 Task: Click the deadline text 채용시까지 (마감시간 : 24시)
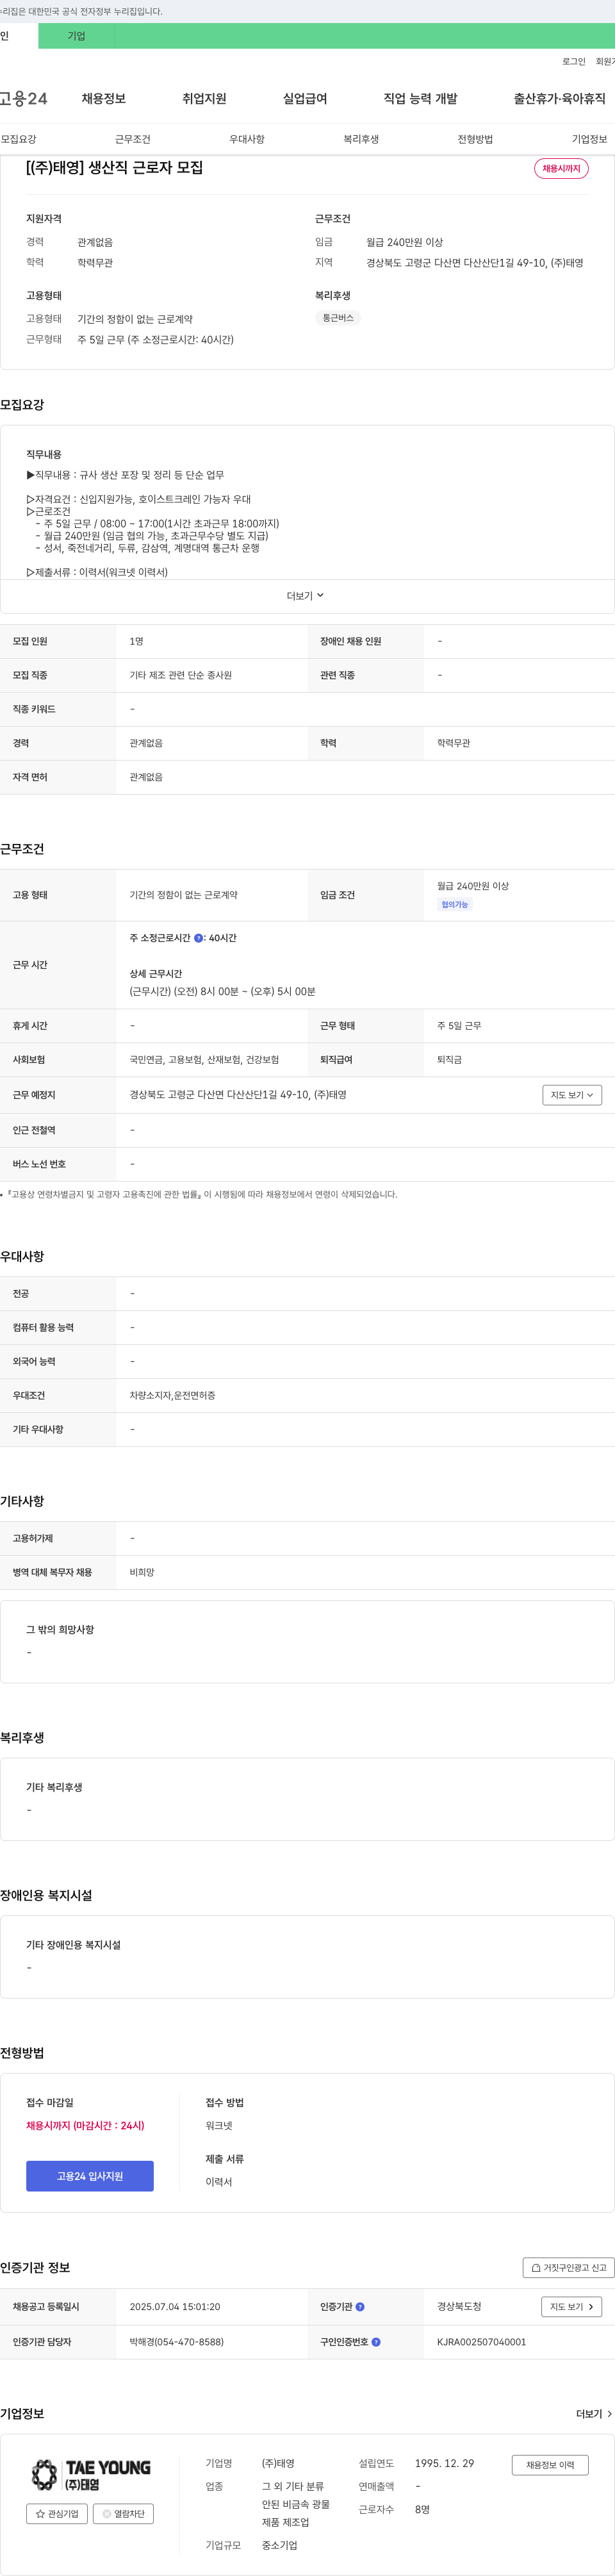[x=85, y=2126]
